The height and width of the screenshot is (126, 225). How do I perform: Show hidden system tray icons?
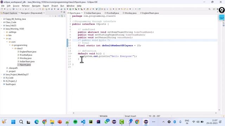pos(163,122)
